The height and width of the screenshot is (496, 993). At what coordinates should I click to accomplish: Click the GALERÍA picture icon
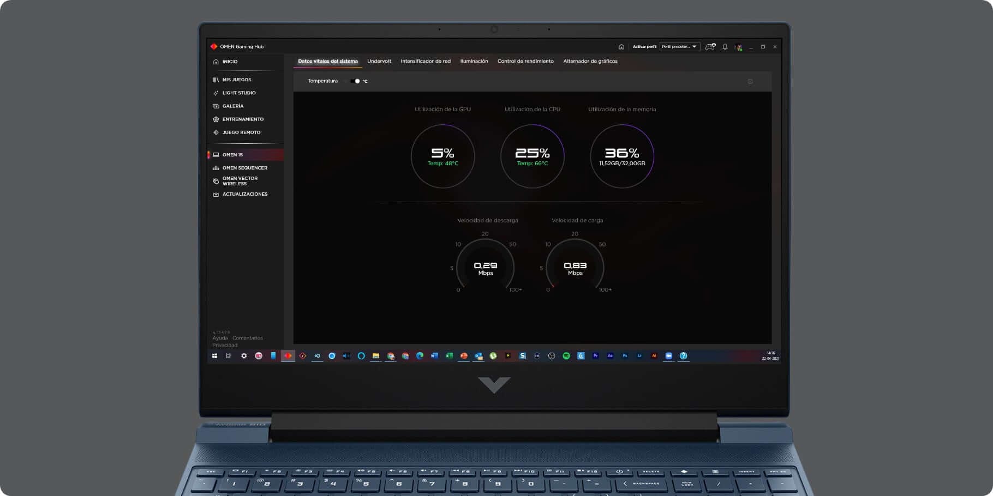pos(216,106)
